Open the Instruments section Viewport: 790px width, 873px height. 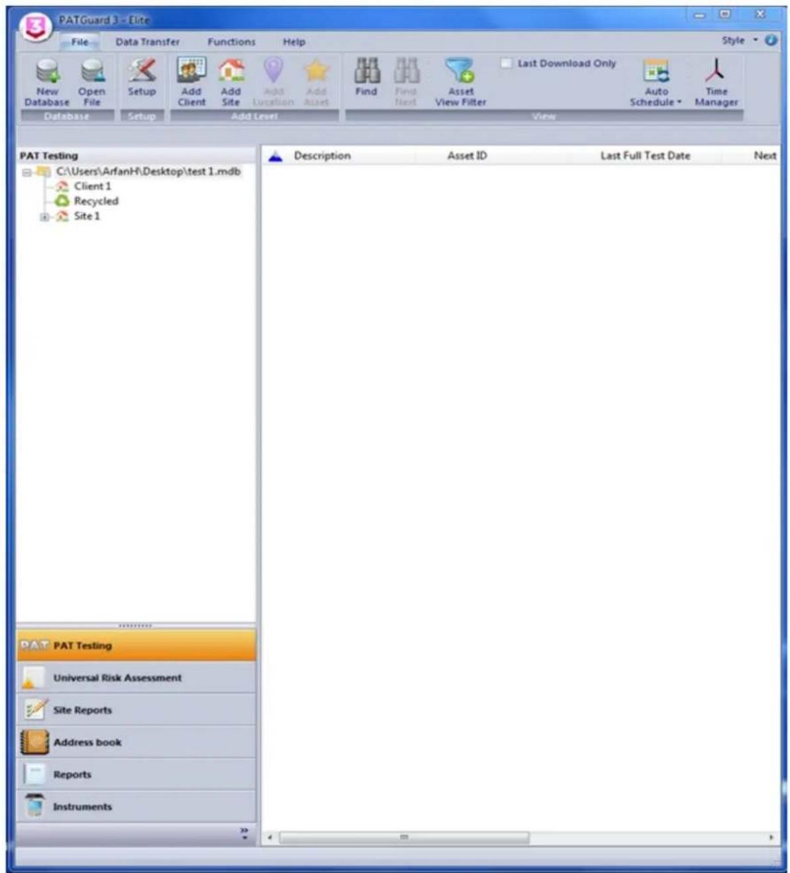click(136, 806)
